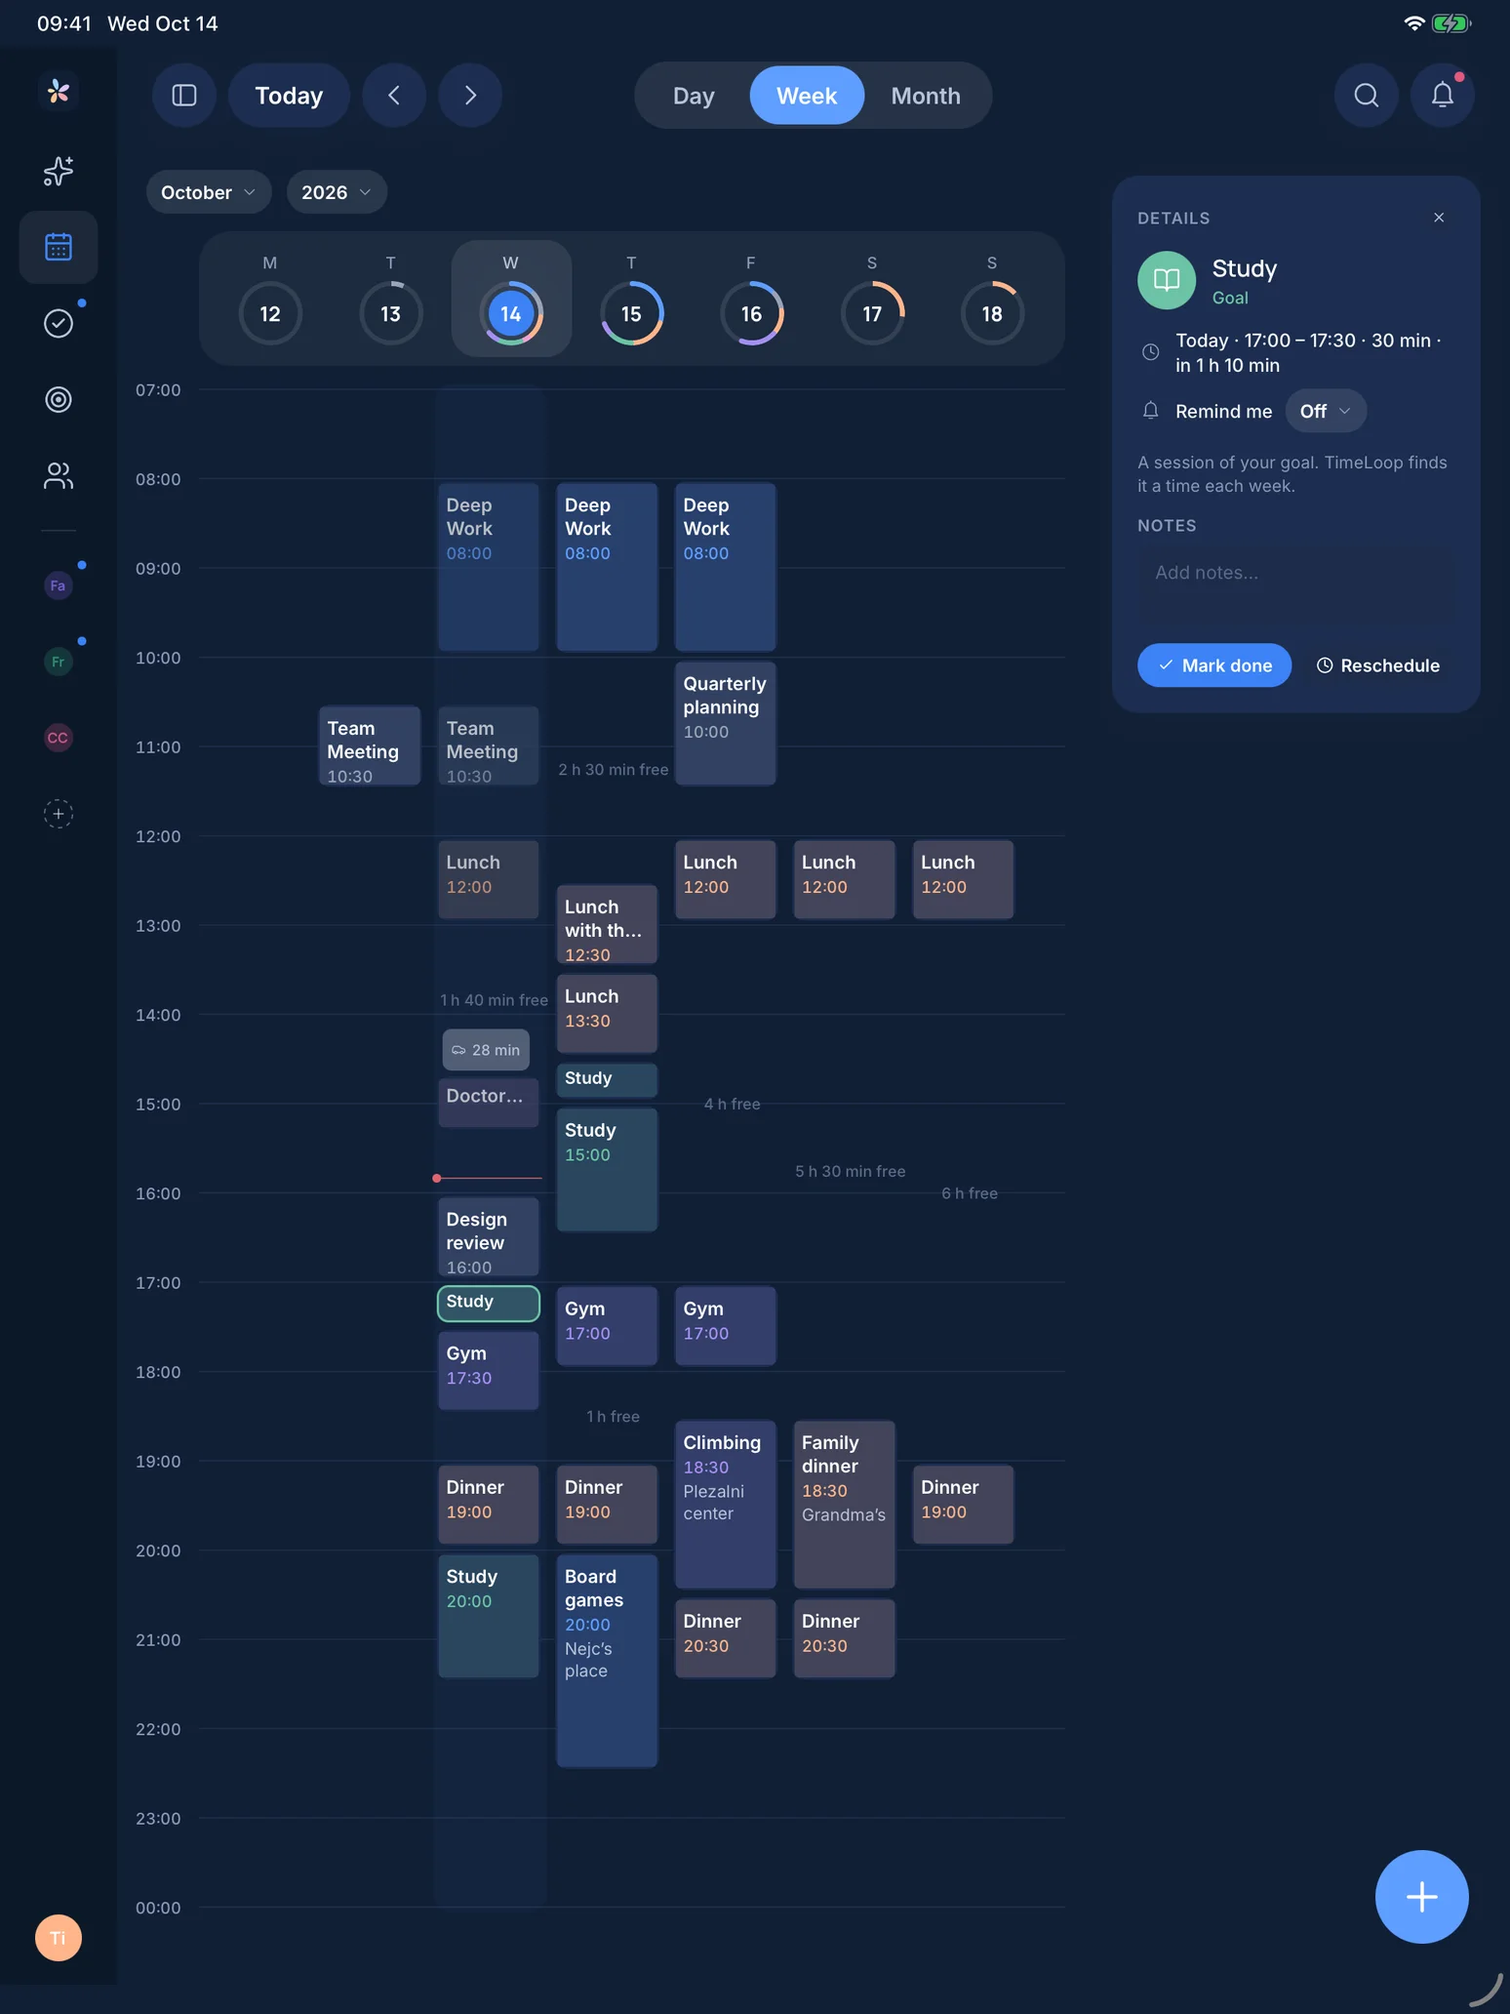Image resolution: width=1510 pixels, height=2014 pixels.
Task: Mark the Study session done
Action: 1214,665
